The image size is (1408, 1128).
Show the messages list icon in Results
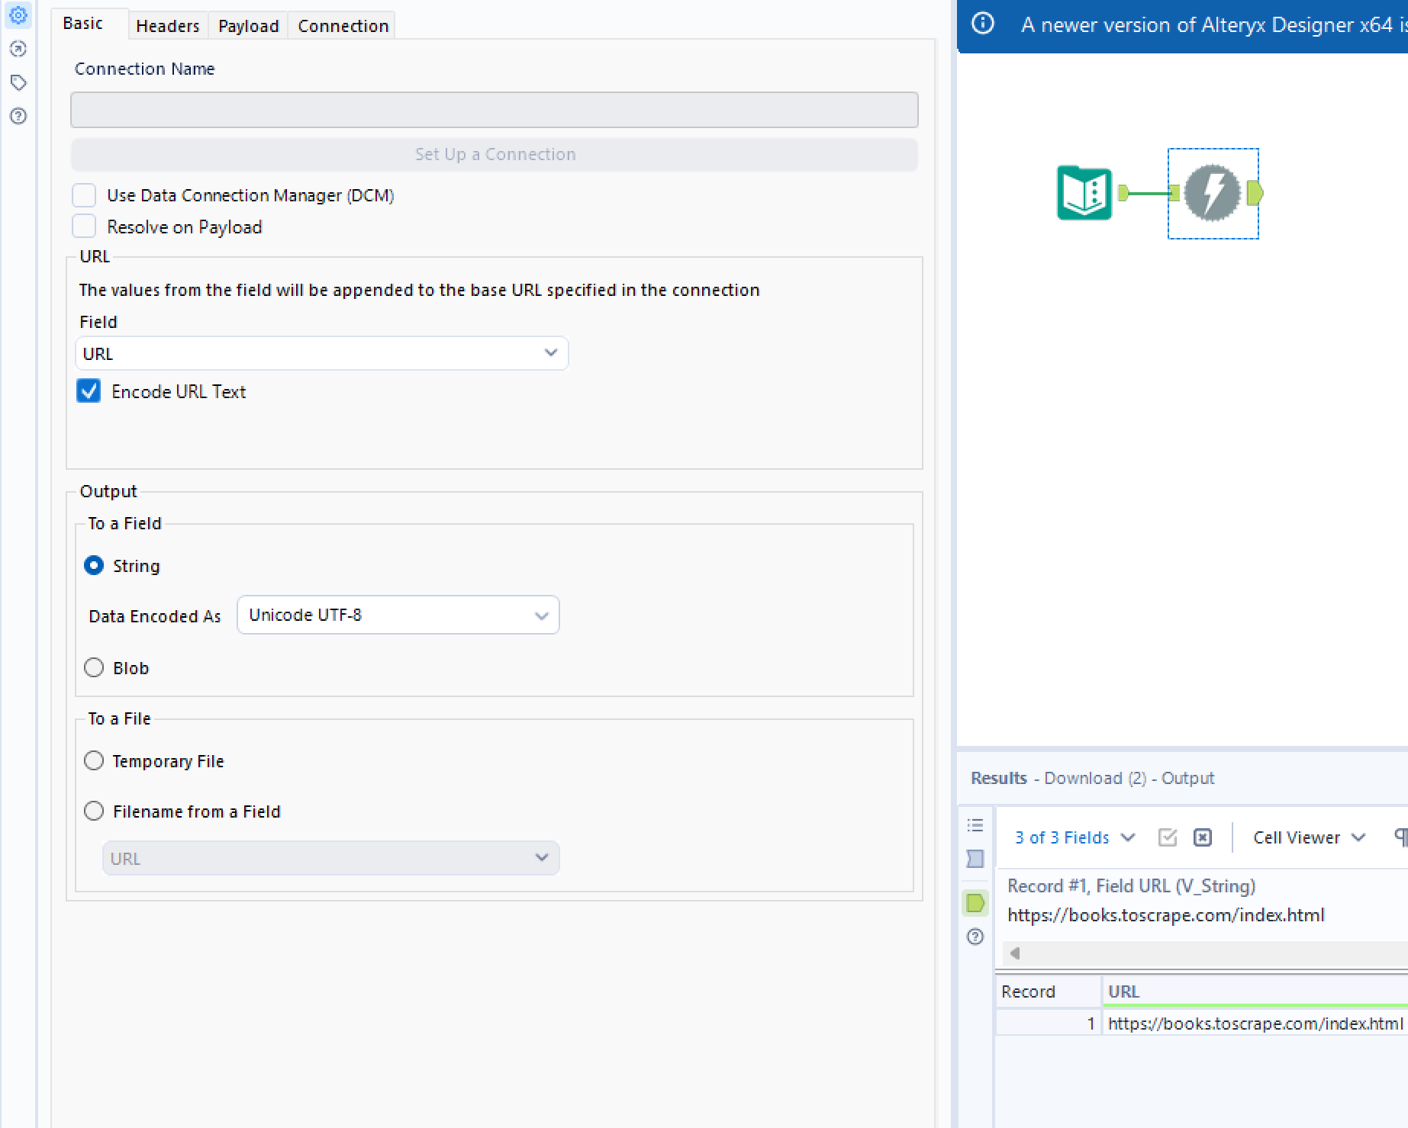click(x=975, y=825)
